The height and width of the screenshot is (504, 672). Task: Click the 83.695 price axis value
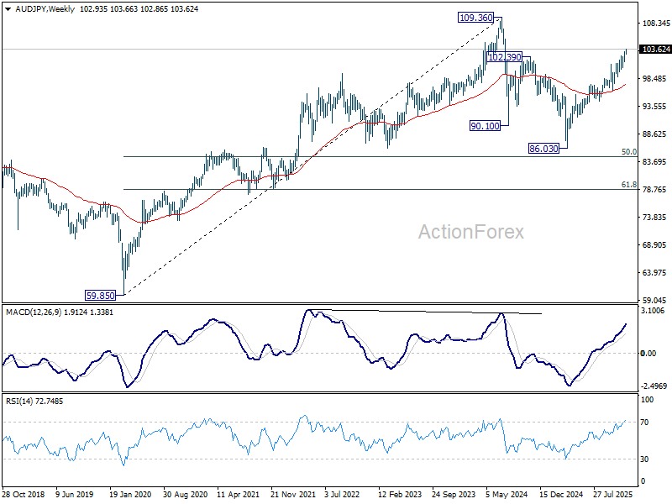click(x=654, y=161)
